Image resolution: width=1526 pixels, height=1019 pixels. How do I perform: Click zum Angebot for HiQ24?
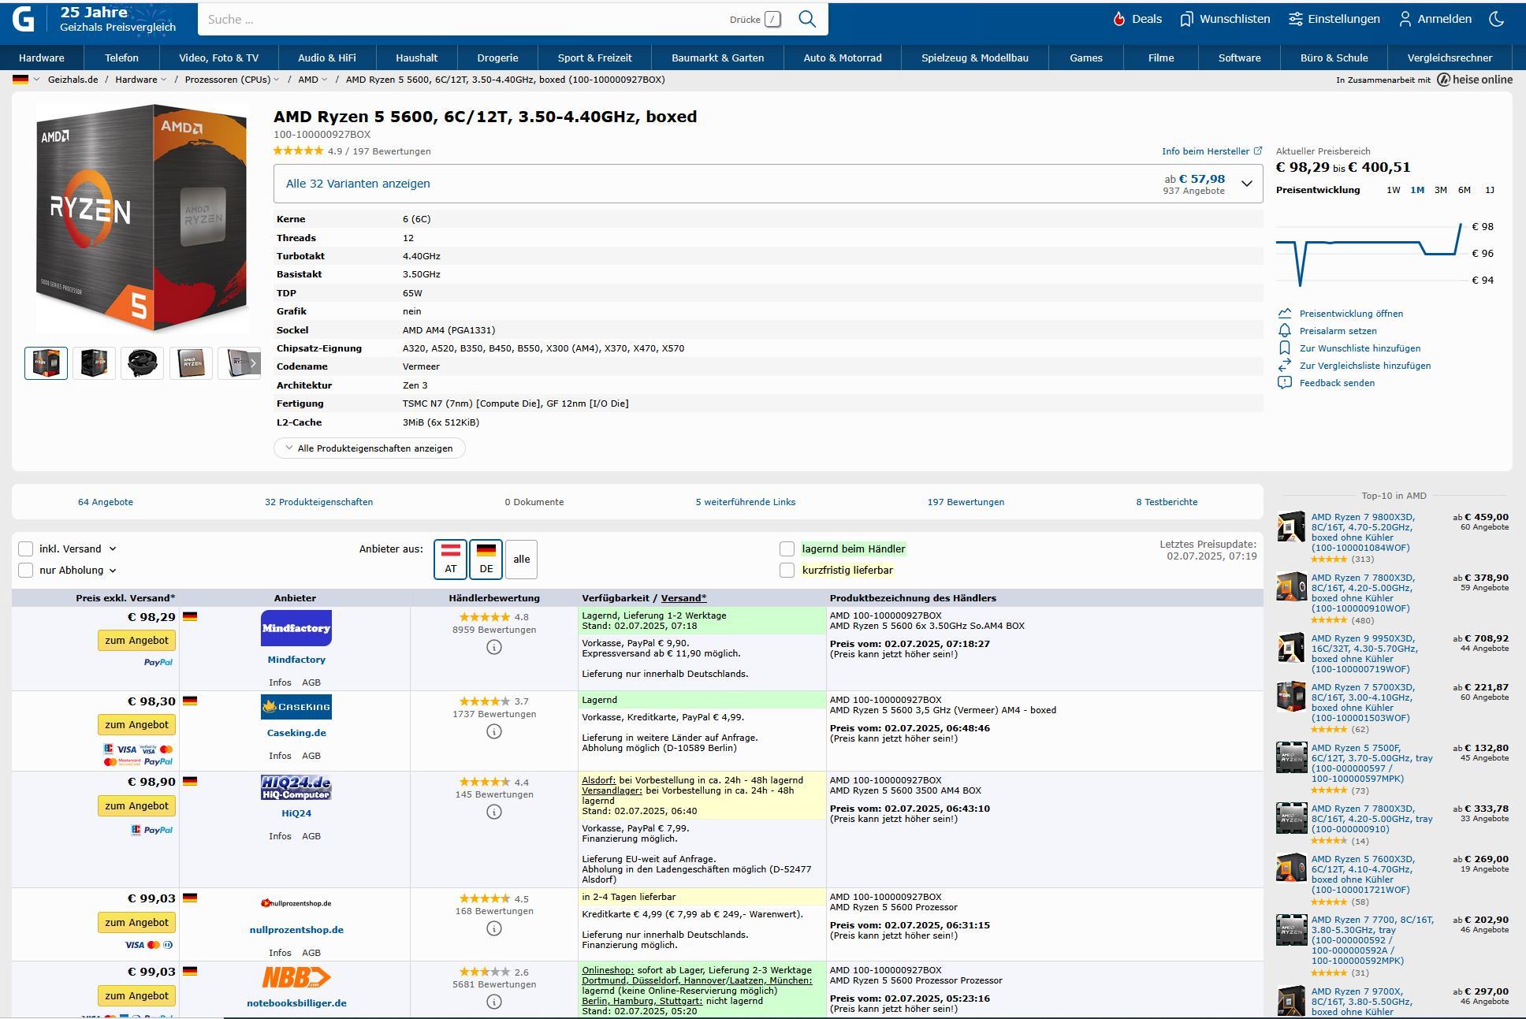[136, 805]
